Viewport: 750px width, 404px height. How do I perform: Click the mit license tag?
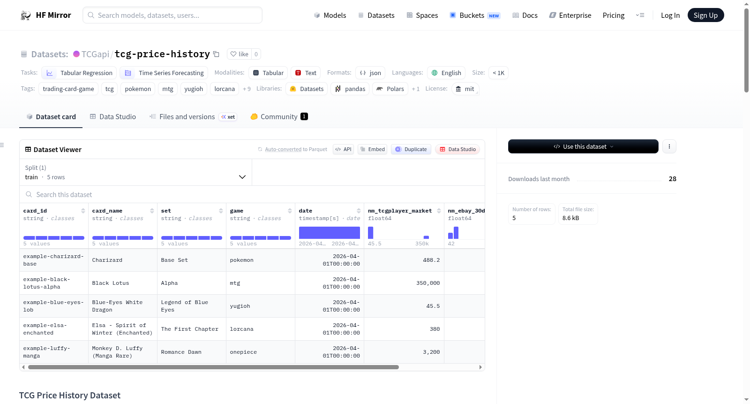click(x=465, y=89)
